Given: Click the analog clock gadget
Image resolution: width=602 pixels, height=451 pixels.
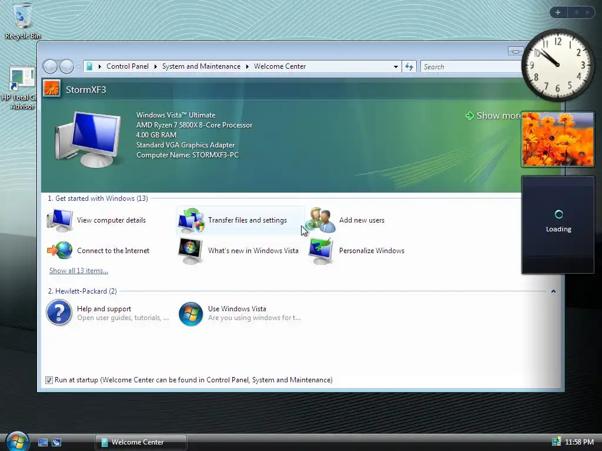Looking at the screenshot, I should (x=557, y=65).
